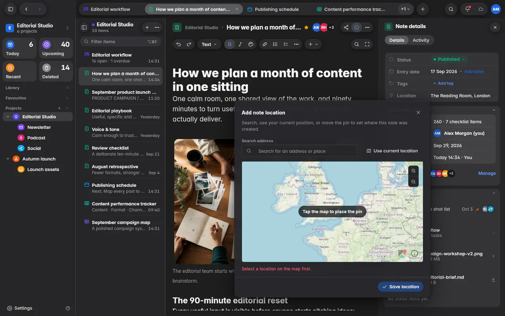Insert a link from the toolbar
Viewport: 505px width, 316px height.
[265, 44]
